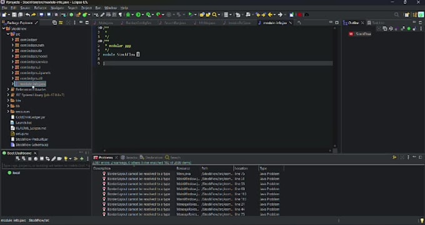Click the green Debug bug icon
The width and height of the screenshot is (425, 225).
pyautogui.click(x=128, y=15)
